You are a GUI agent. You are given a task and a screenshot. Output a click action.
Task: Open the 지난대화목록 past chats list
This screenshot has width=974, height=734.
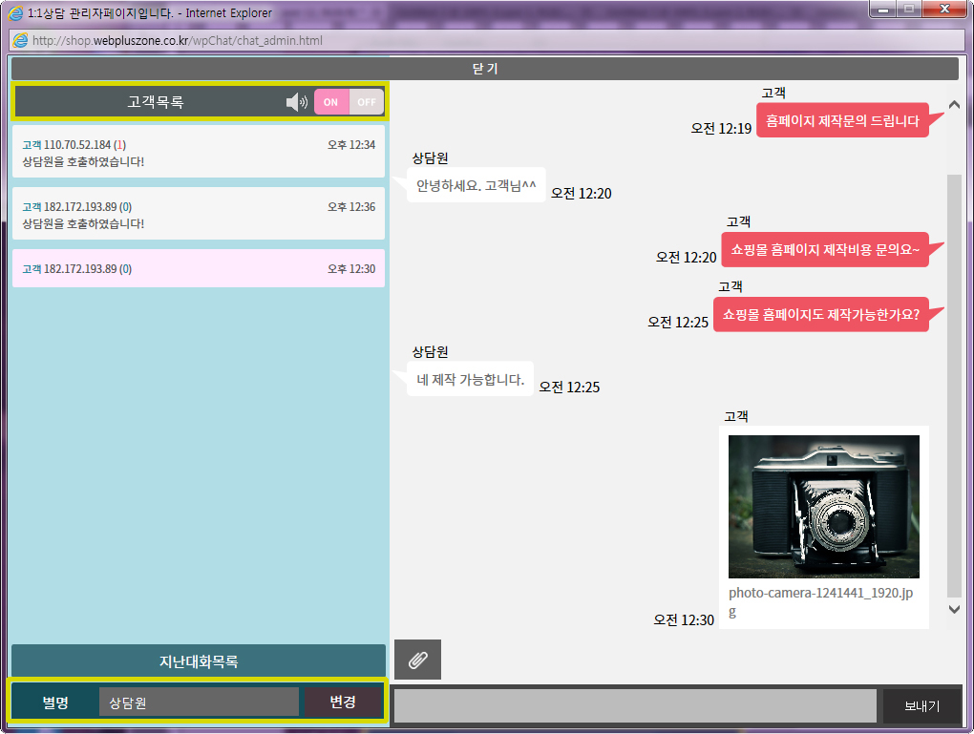pyautogui.click(x=199, y=661)
